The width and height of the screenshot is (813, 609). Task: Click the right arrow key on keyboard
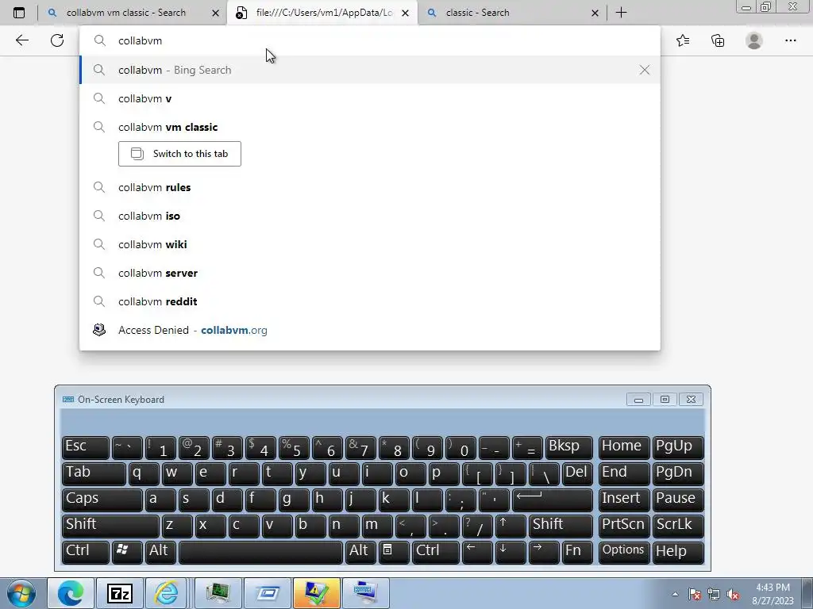click(x=544, y=552)
